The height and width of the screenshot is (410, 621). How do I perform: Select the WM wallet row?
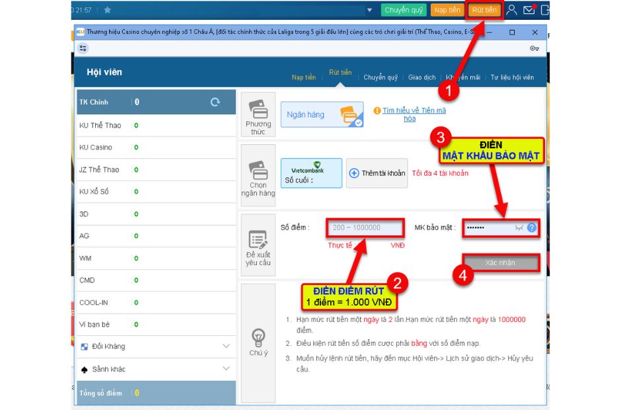[156, 258]
